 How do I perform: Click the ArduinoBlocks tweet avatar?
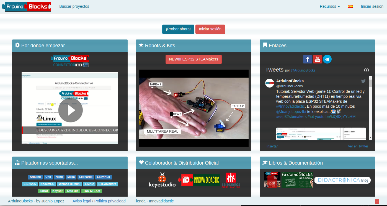(x=270, y=83)
